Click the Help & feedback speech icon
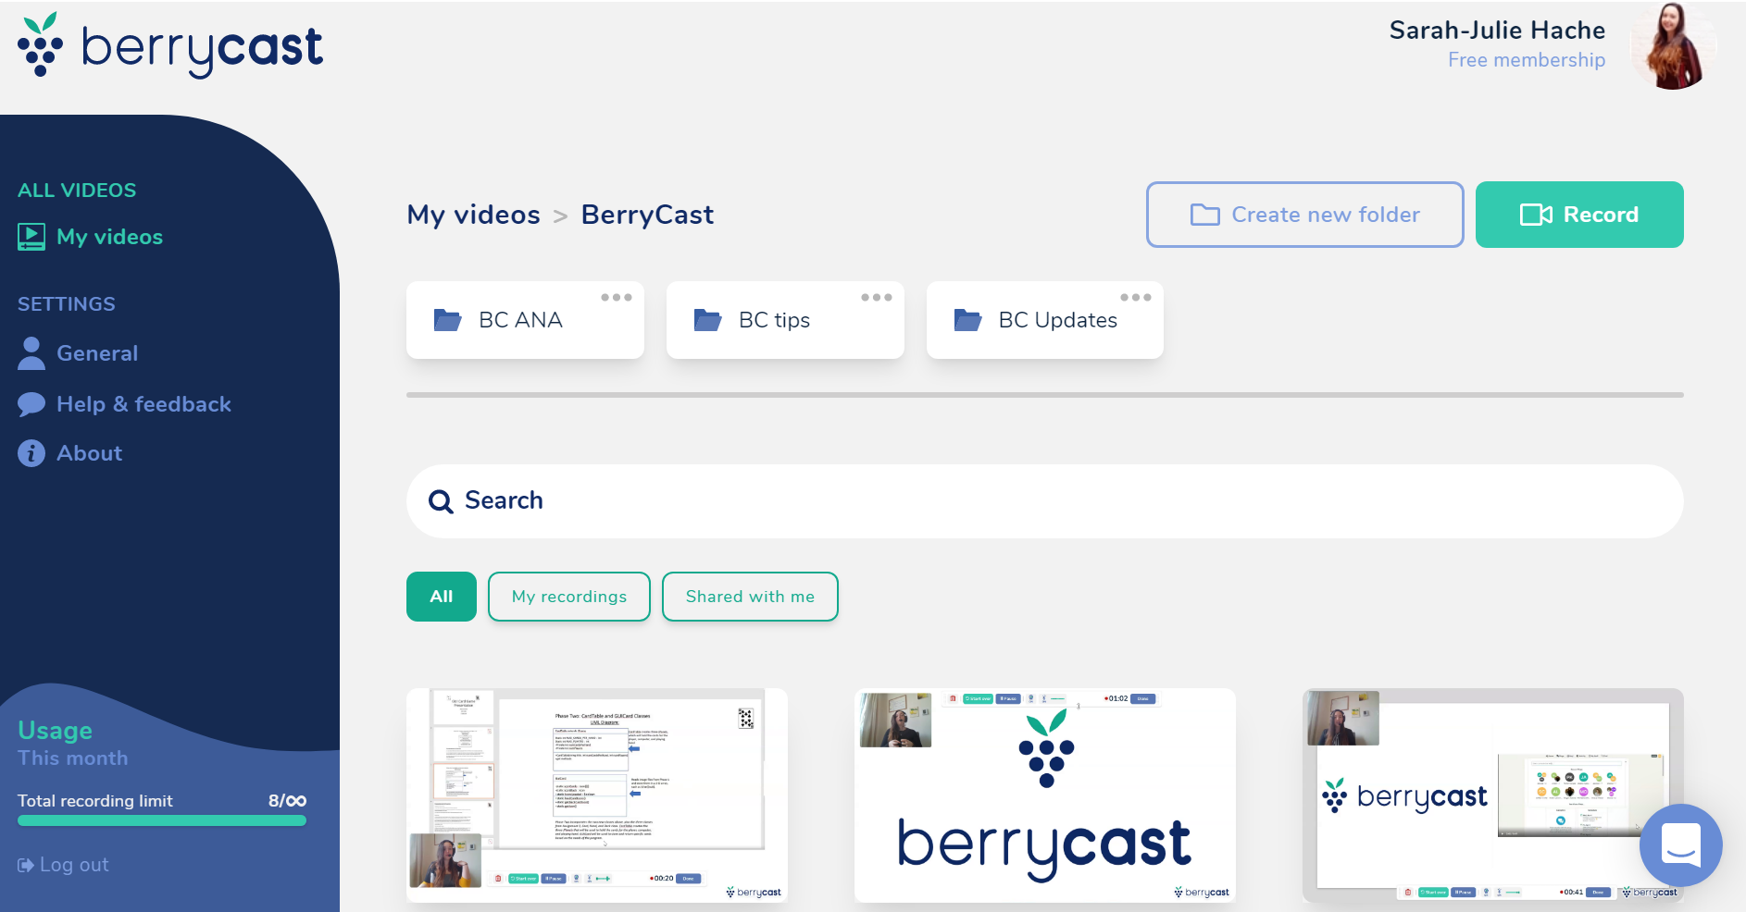The image size is (1746, 912). [x=31, y=404]
